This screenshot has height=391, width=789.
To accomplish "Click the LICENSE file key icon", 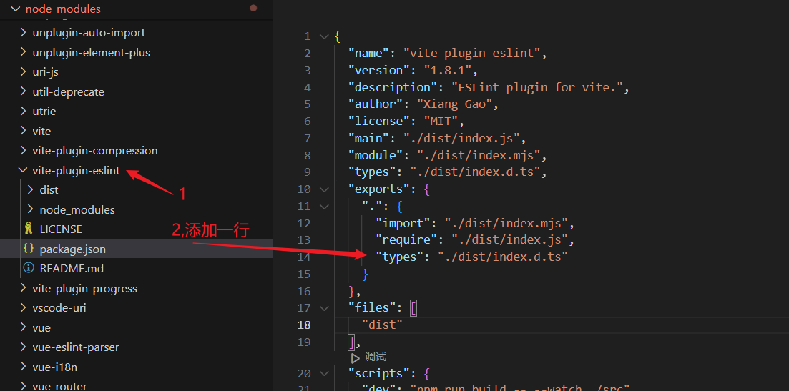I will tap(29, 229).
